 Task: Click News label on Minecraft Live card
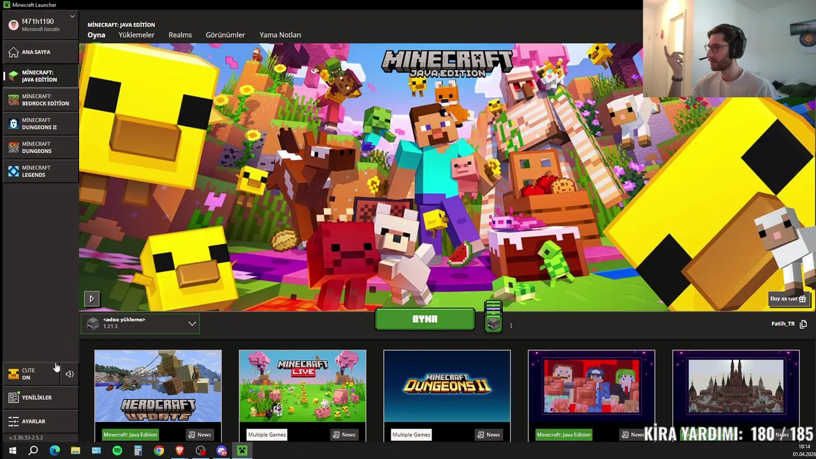(x=344, y=435)
